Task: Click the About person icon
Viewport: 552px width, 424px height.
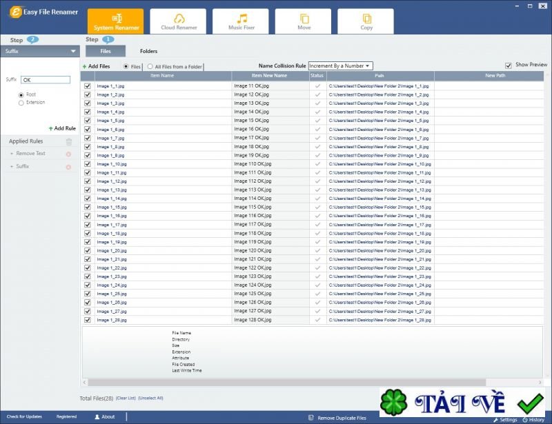Action: coord(97,416)
